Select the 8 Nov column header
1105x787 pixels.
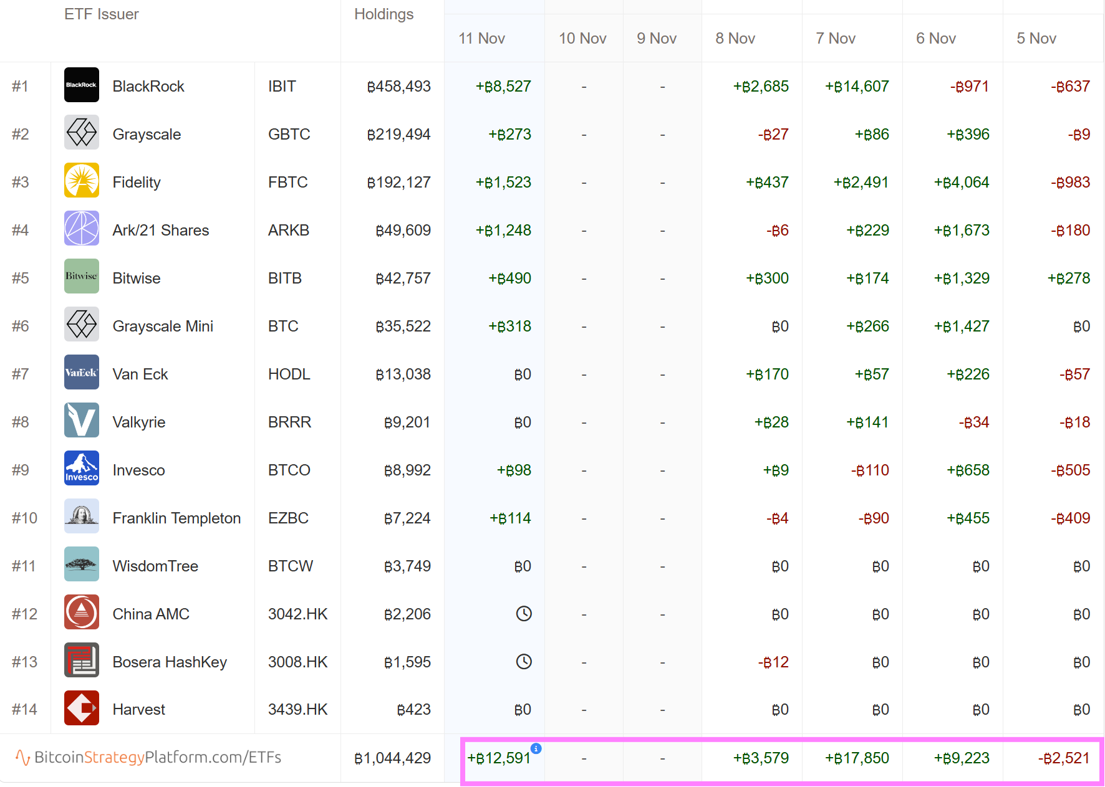click(x=735, y=39)
